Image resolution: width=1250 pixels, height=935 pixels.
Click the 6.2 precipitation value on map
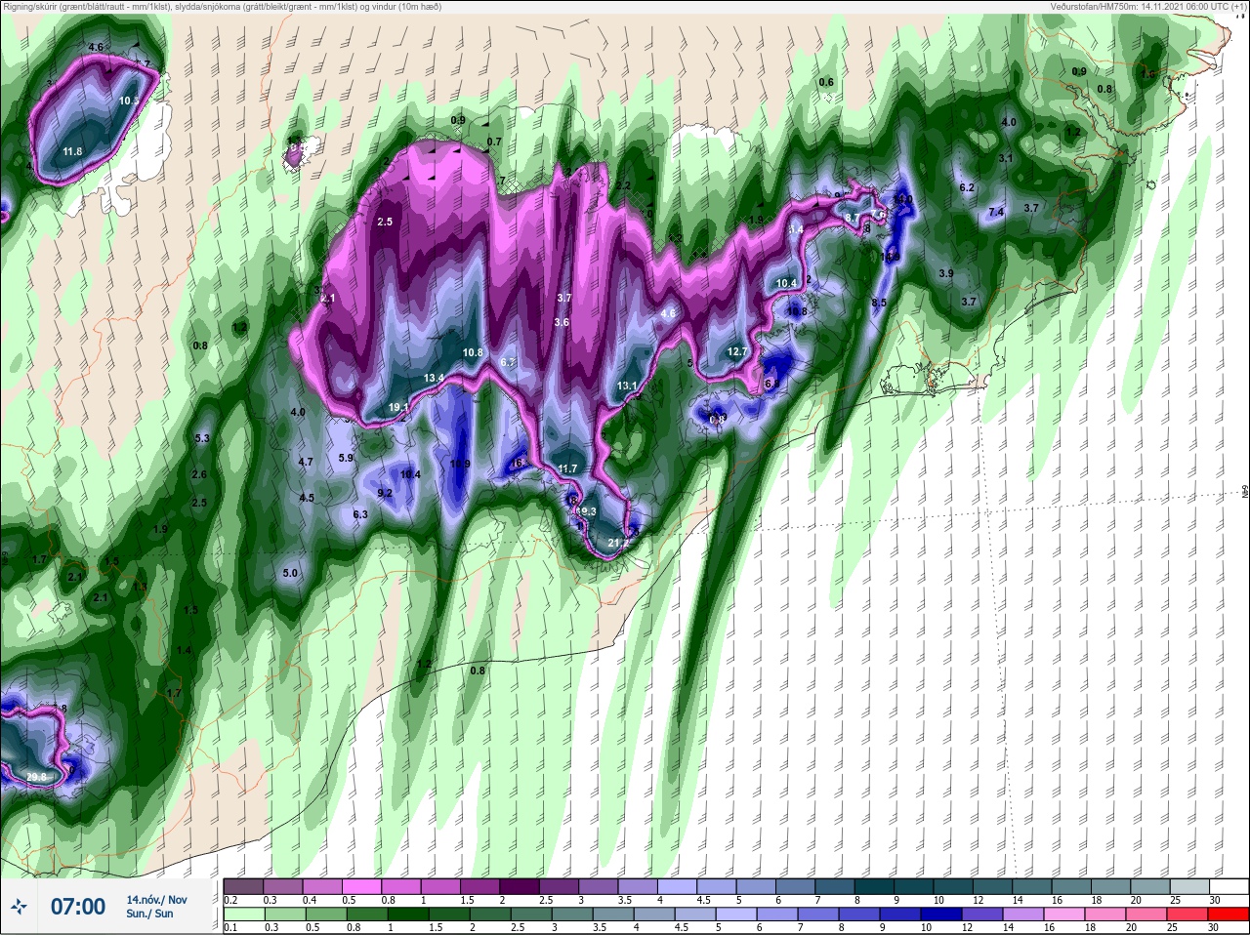pyautogui.click(x=968, y=187)
